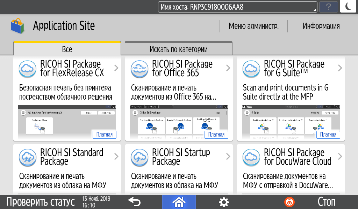Tap the cloud icon for FlexRelease CX
358x209 pixels.
pyautogui.click(x=27, y=69)
